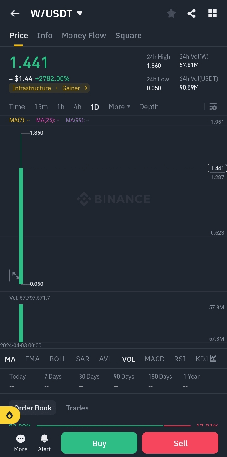
Task: Expand the More timeframes dropdown
Action: (119, 107)
